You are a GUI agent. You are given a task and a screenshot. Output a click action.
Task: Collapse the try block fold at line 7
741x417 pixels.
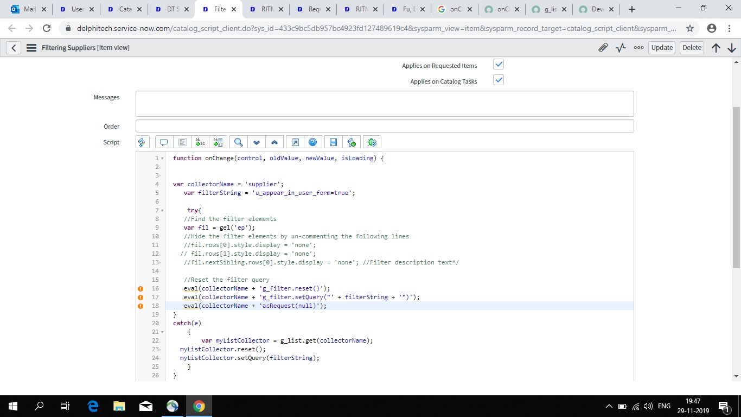pos(162,211)
